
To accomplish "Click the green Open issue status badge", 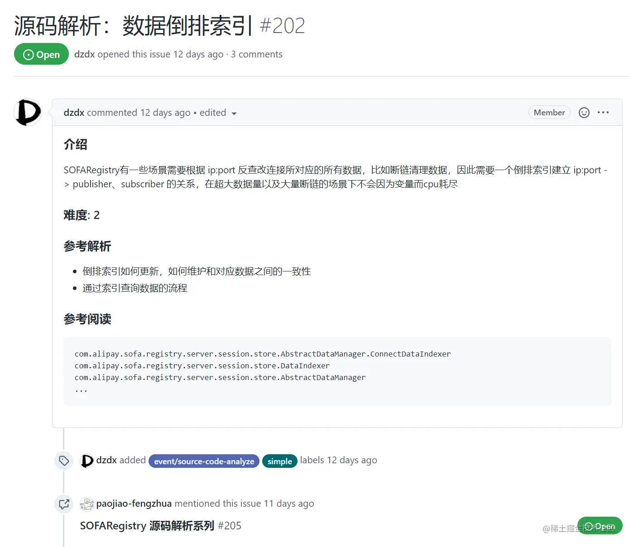I will pos(41,54).
